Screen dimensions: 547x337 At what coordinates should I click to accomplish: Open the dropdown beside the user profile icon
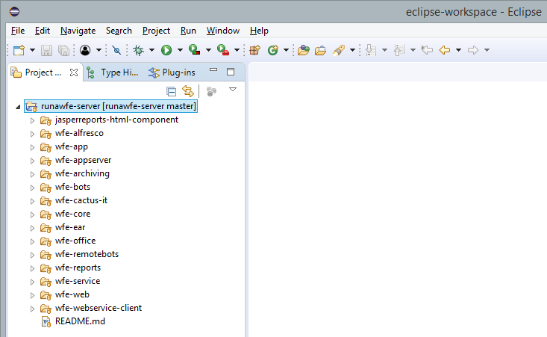point(99,50)
